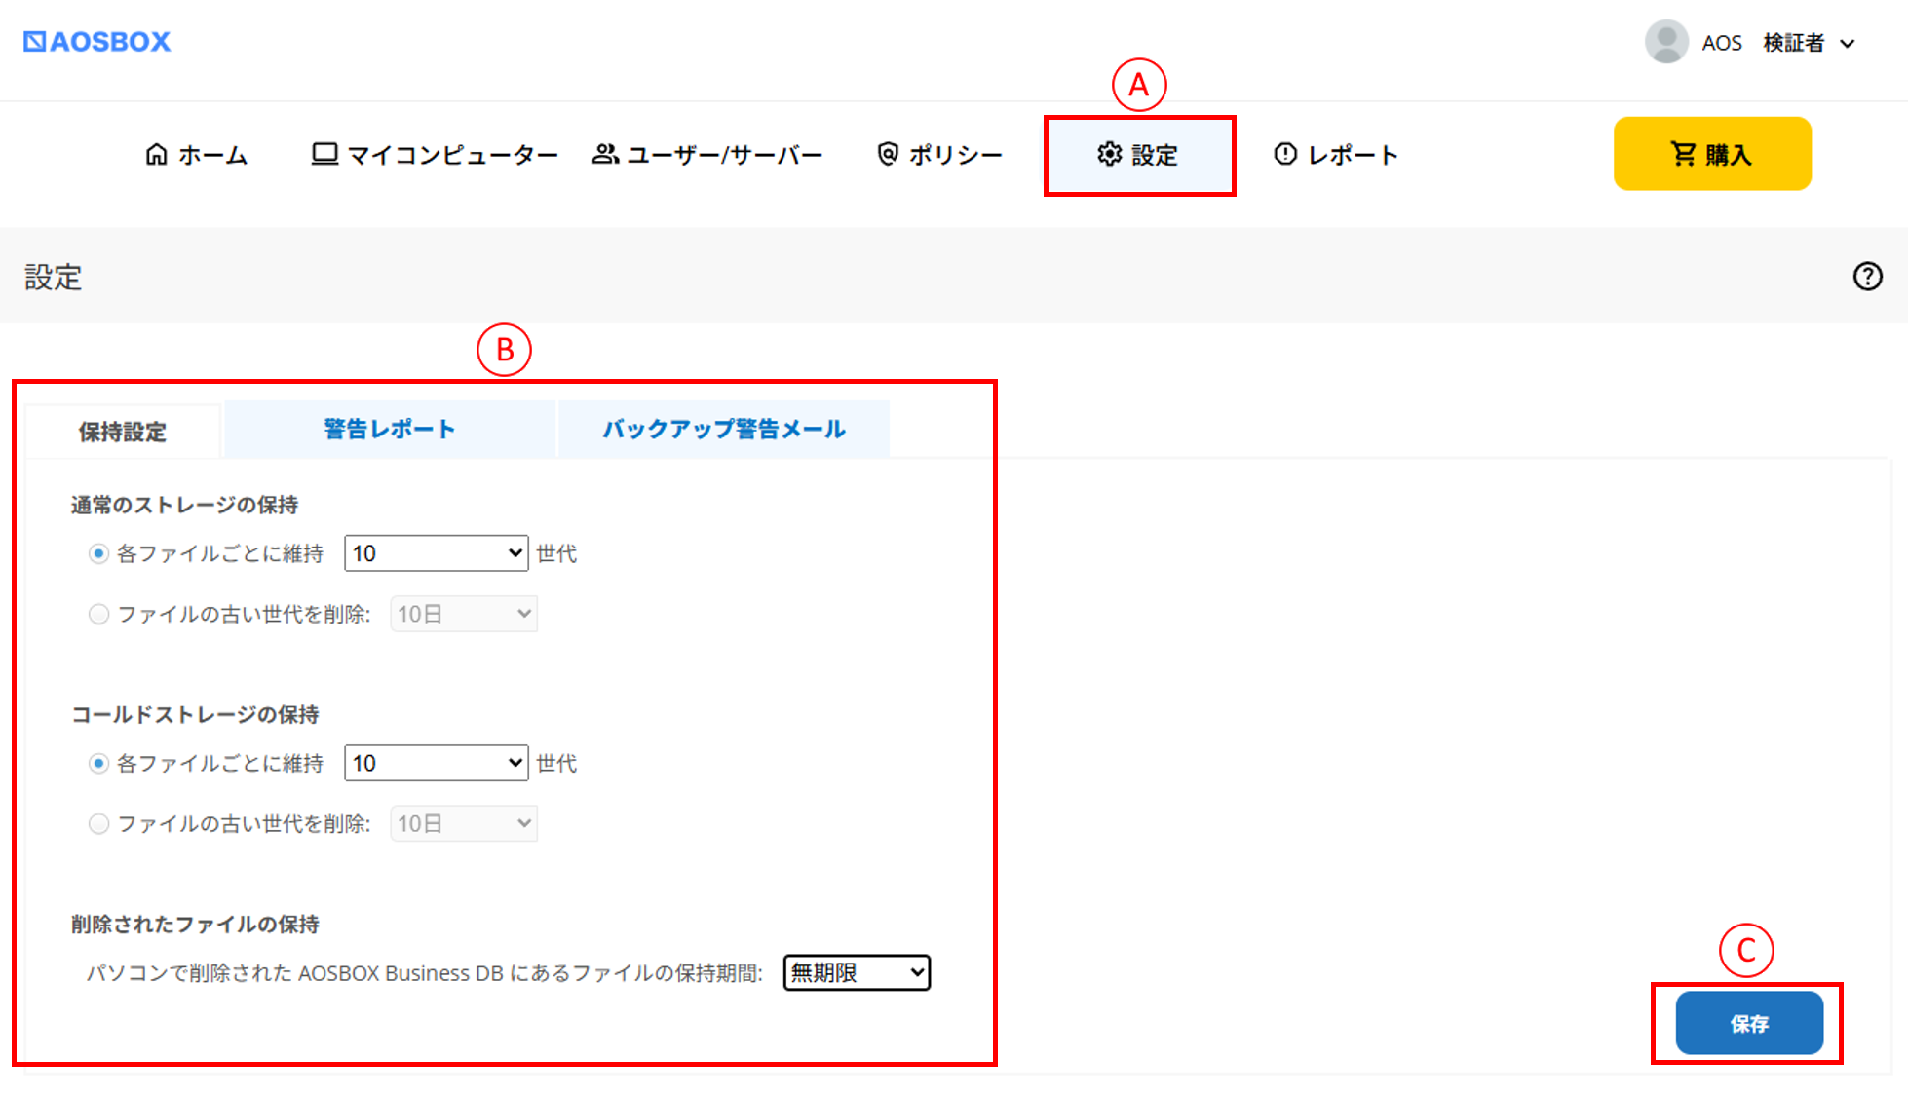This screenshot has height=1096, width=1908.
Task: Expand the account menu chevron
Action: [x=1848, y=44]
